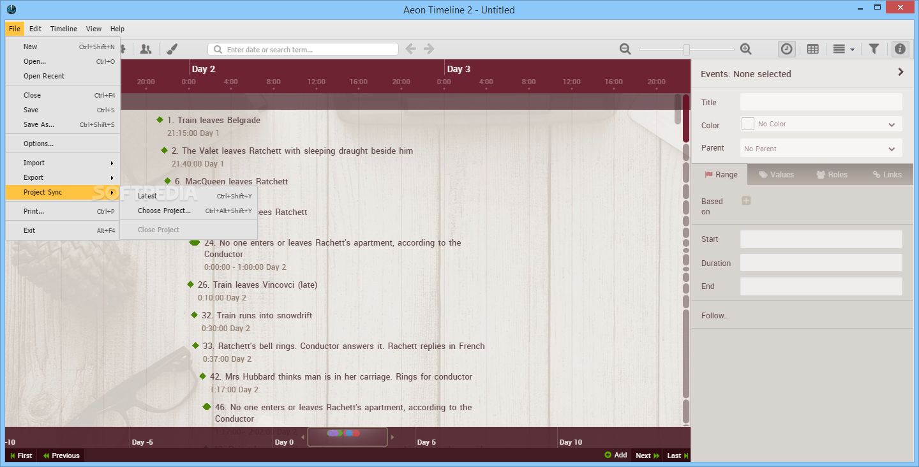Viewport: 919px width, 467px height.
Task: Switch to the Roles tab
Action: [x=832, y=174]
